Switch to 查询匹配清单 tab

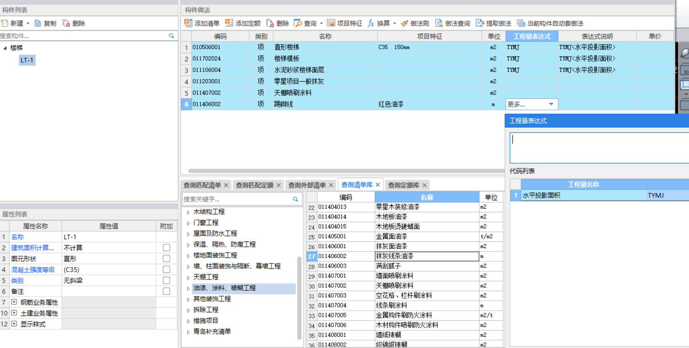pyautogui.click(x=202, y=185)
